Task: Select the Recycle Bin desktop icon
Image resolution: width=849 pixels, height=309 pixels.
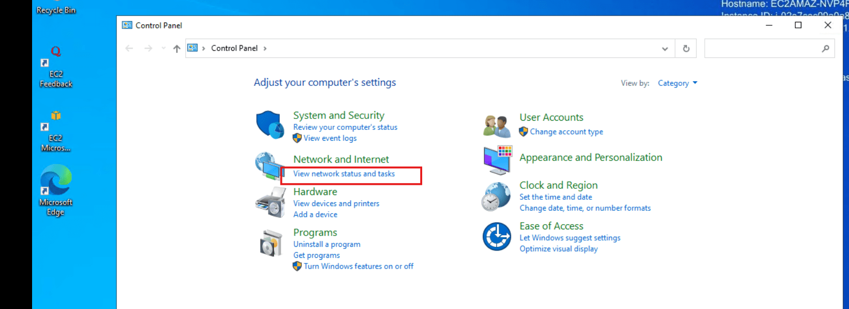Action: click(56, 8)
